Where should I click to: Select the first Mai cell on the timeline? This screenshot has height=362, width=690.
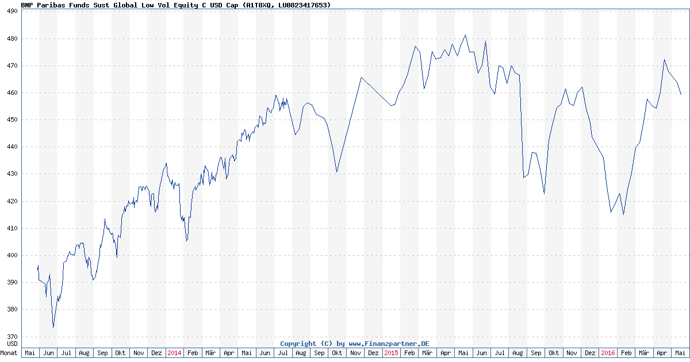[30, 353]
